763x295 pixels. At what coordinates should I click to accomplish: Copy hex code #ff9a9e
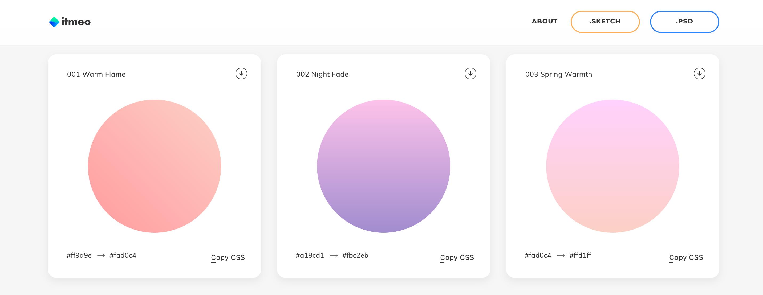point(79,255)
